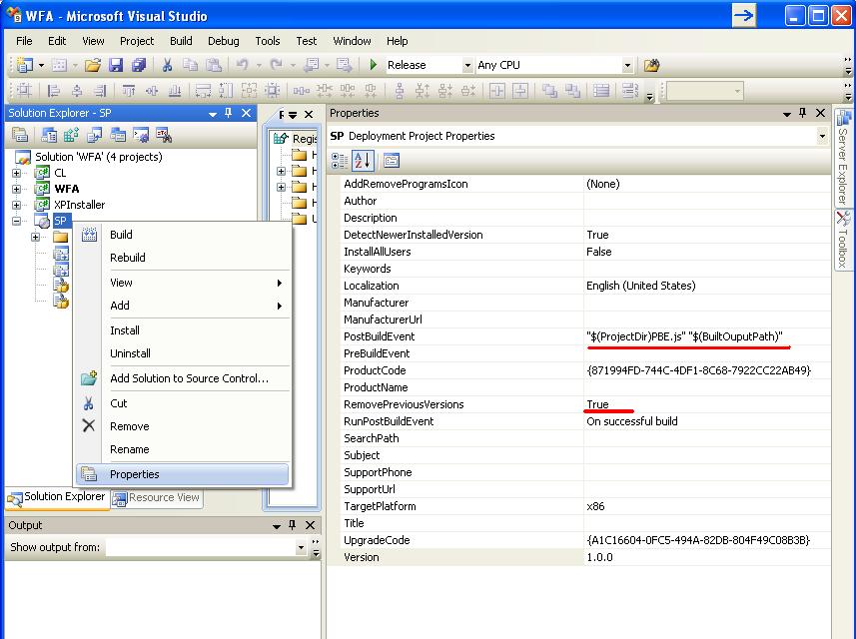Open the Tools menu

(x=268, y=41)
